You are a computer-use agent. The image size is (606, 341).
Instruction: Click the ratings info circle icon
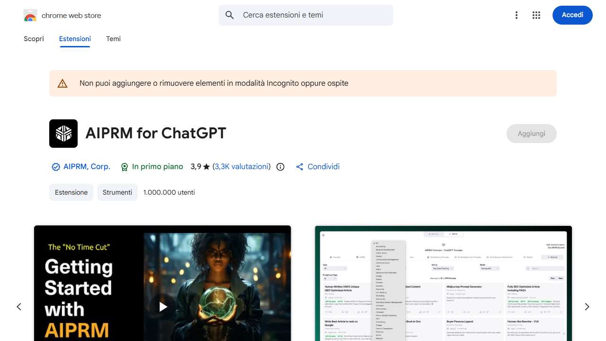(x=280, y=167)
